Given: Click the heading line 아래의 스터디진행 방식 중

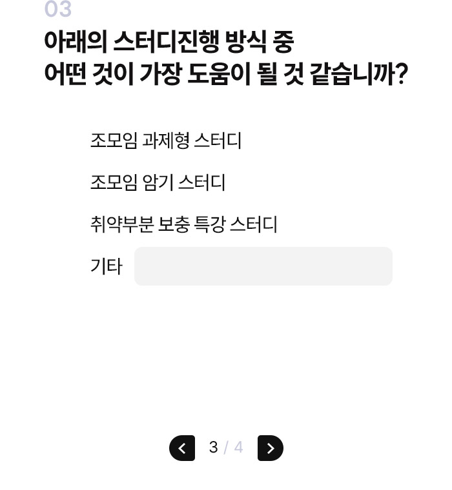Looking at the screenshot, I should click(x=169, y=43).
